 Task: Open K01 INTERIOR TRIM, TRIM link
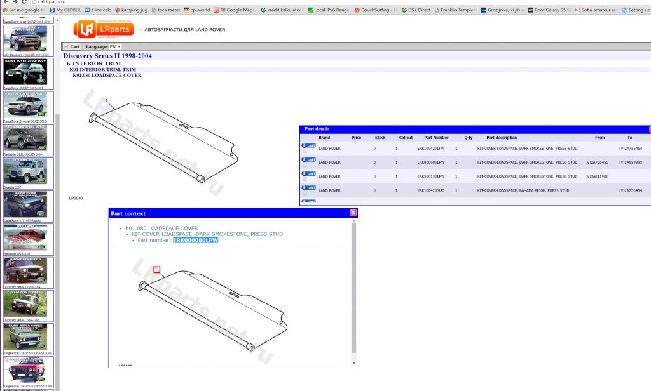coord(102,70)
